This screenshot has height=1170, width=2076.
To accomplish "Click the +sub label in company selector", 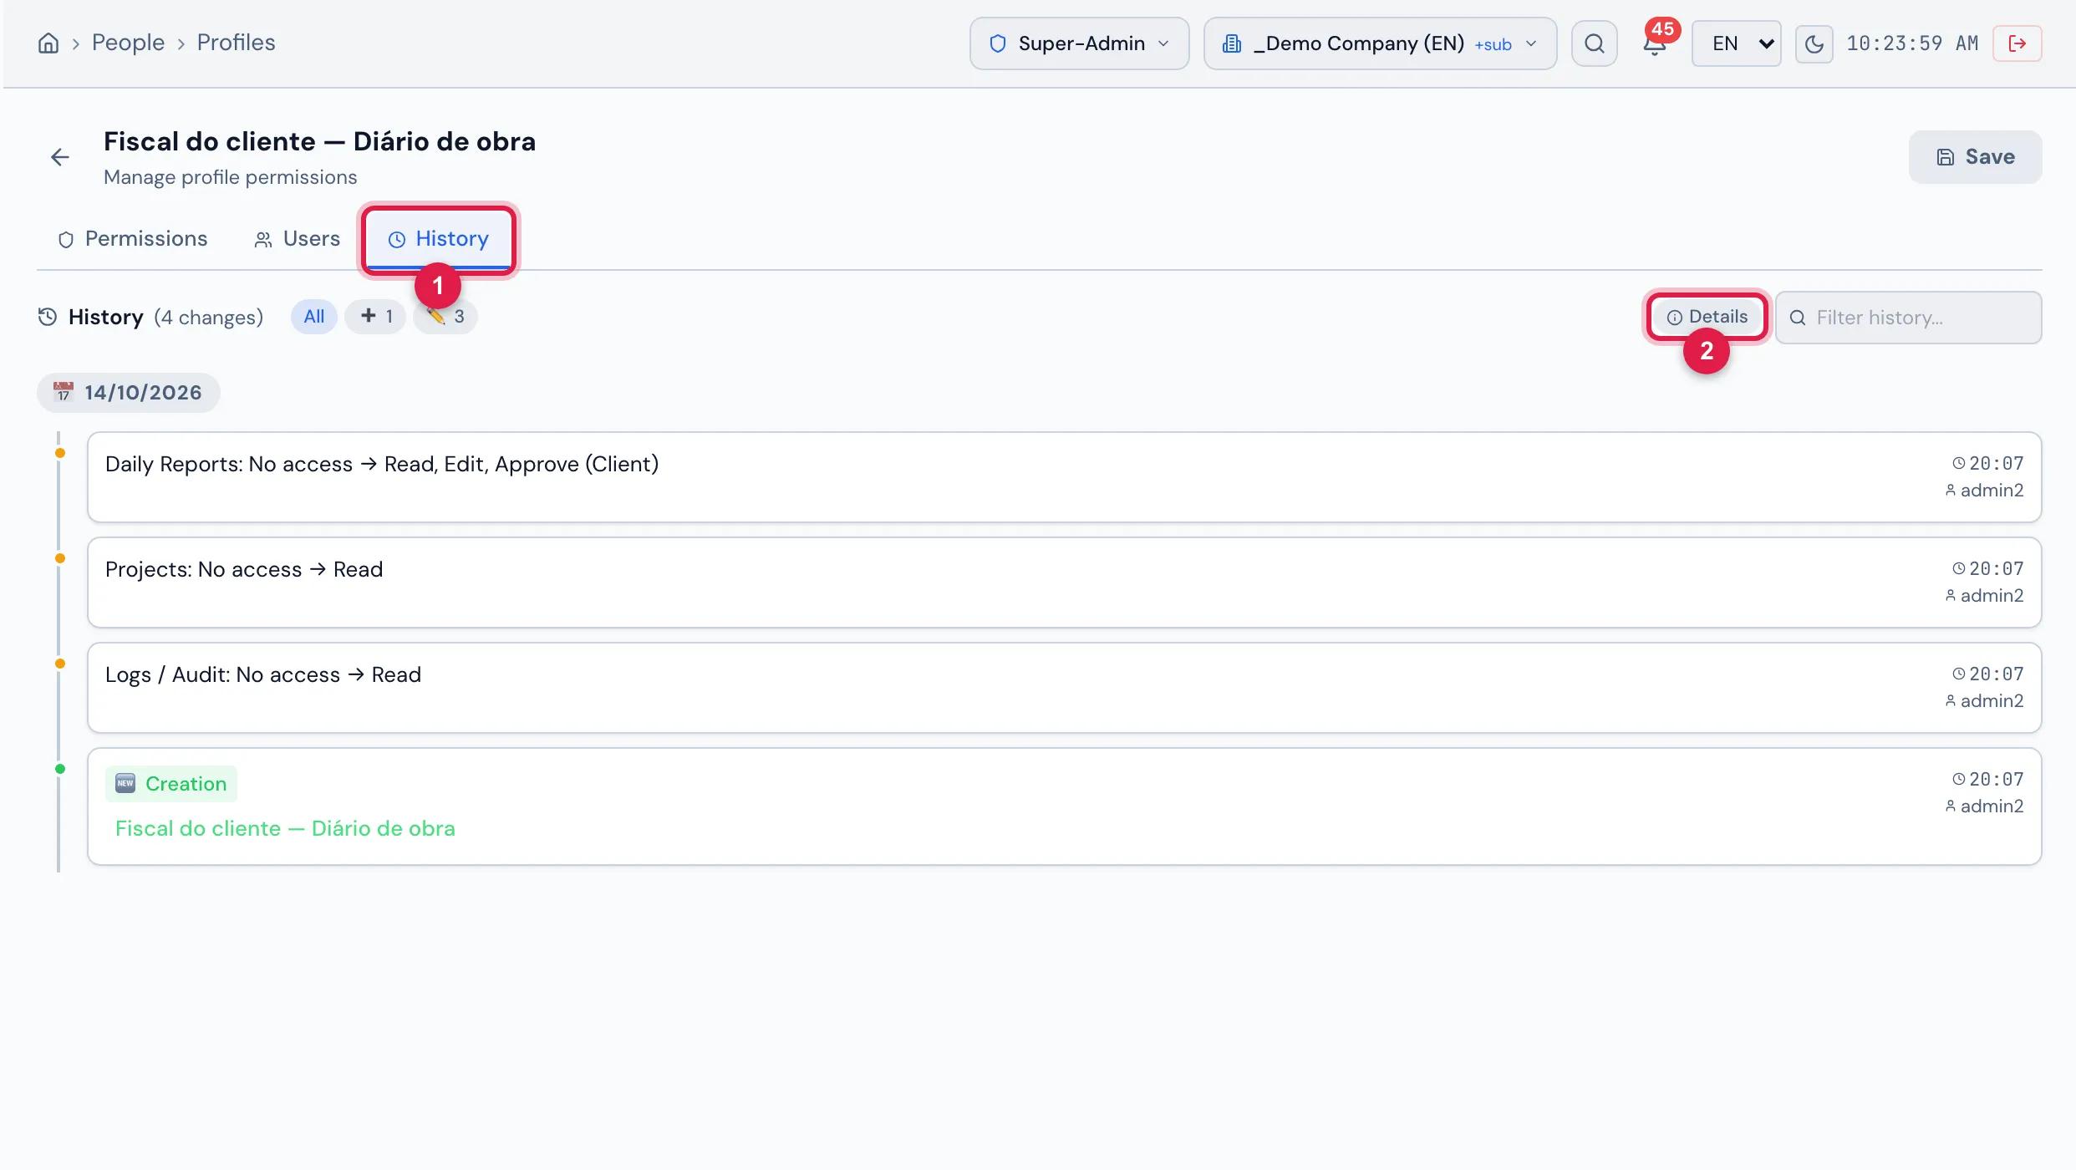I will (1493, 44).
